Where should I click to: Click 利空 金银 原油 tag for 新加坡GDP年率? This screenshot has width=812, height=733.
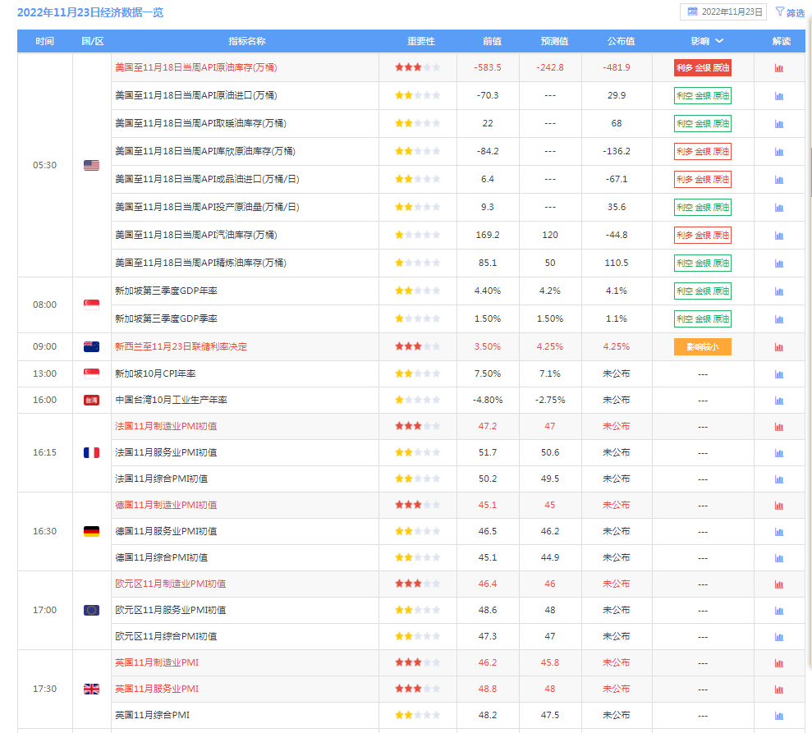pos(703,291)
